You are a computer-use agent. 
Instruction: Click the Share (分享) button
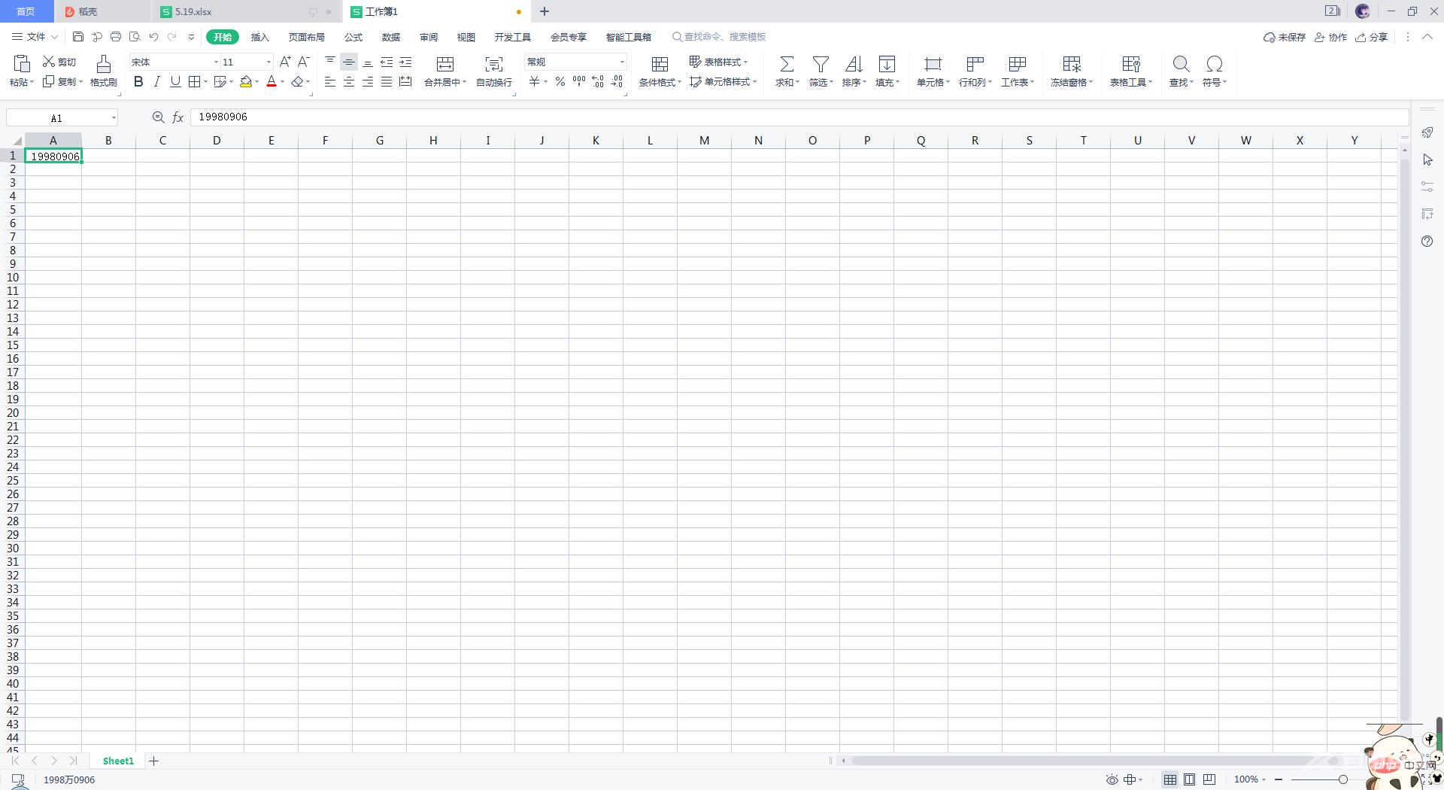(x=1371, y=37)
